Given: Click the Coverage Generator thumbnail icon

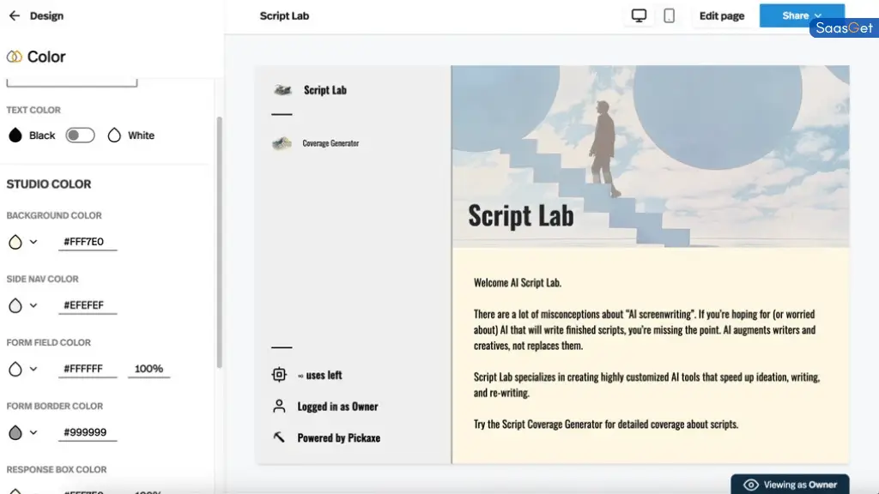Looking at the screenshot, I should coord(282,143).
